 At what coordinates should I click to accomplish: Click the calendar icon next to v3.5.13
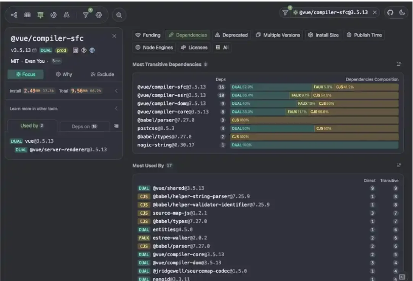point(34,50)
